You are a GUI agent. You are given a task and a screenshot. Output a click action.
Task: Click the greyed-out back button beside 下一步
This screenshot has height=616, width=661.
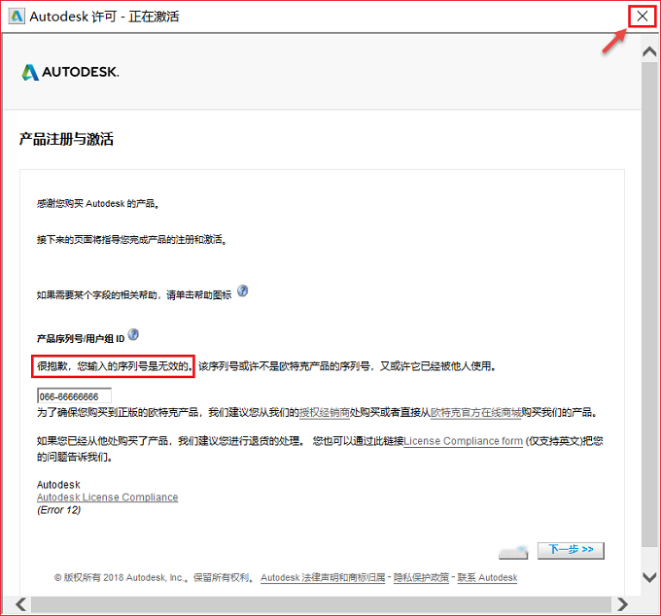click(513, 552)
